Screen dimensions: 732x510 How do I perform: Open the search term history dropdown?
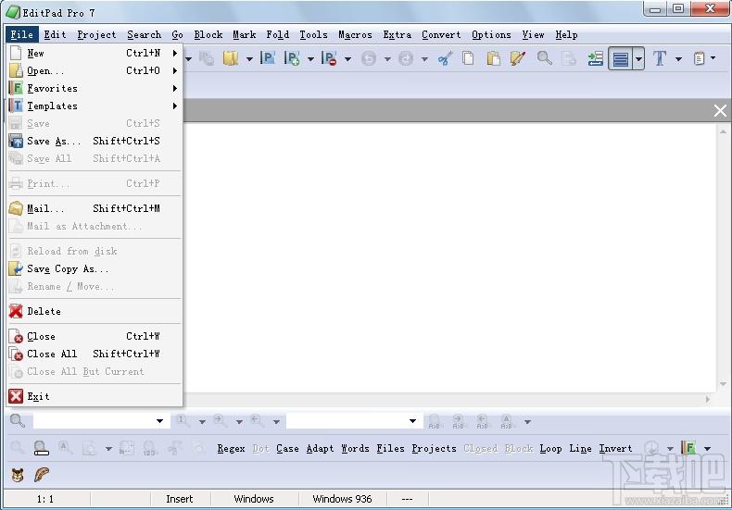click(x=159, y=421)
